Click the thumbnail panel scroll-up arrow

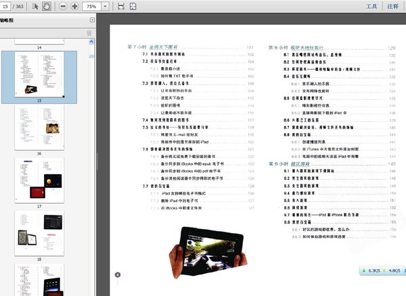tap(91, 41)
